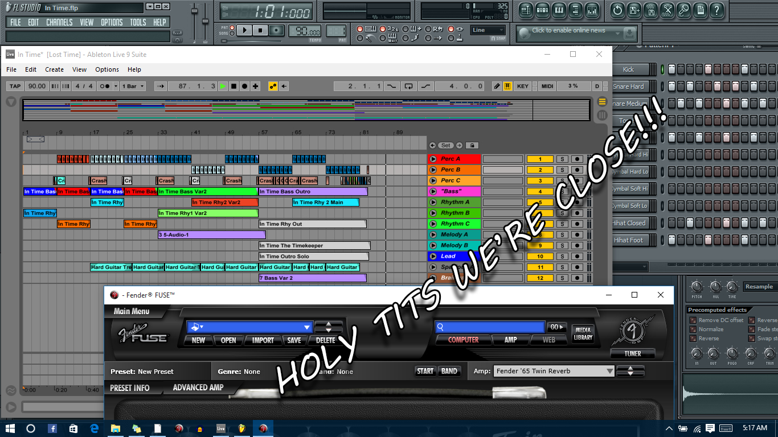778x437 pixels.
Task: Open Ableton Live View menu
Action: pos(79,69)
